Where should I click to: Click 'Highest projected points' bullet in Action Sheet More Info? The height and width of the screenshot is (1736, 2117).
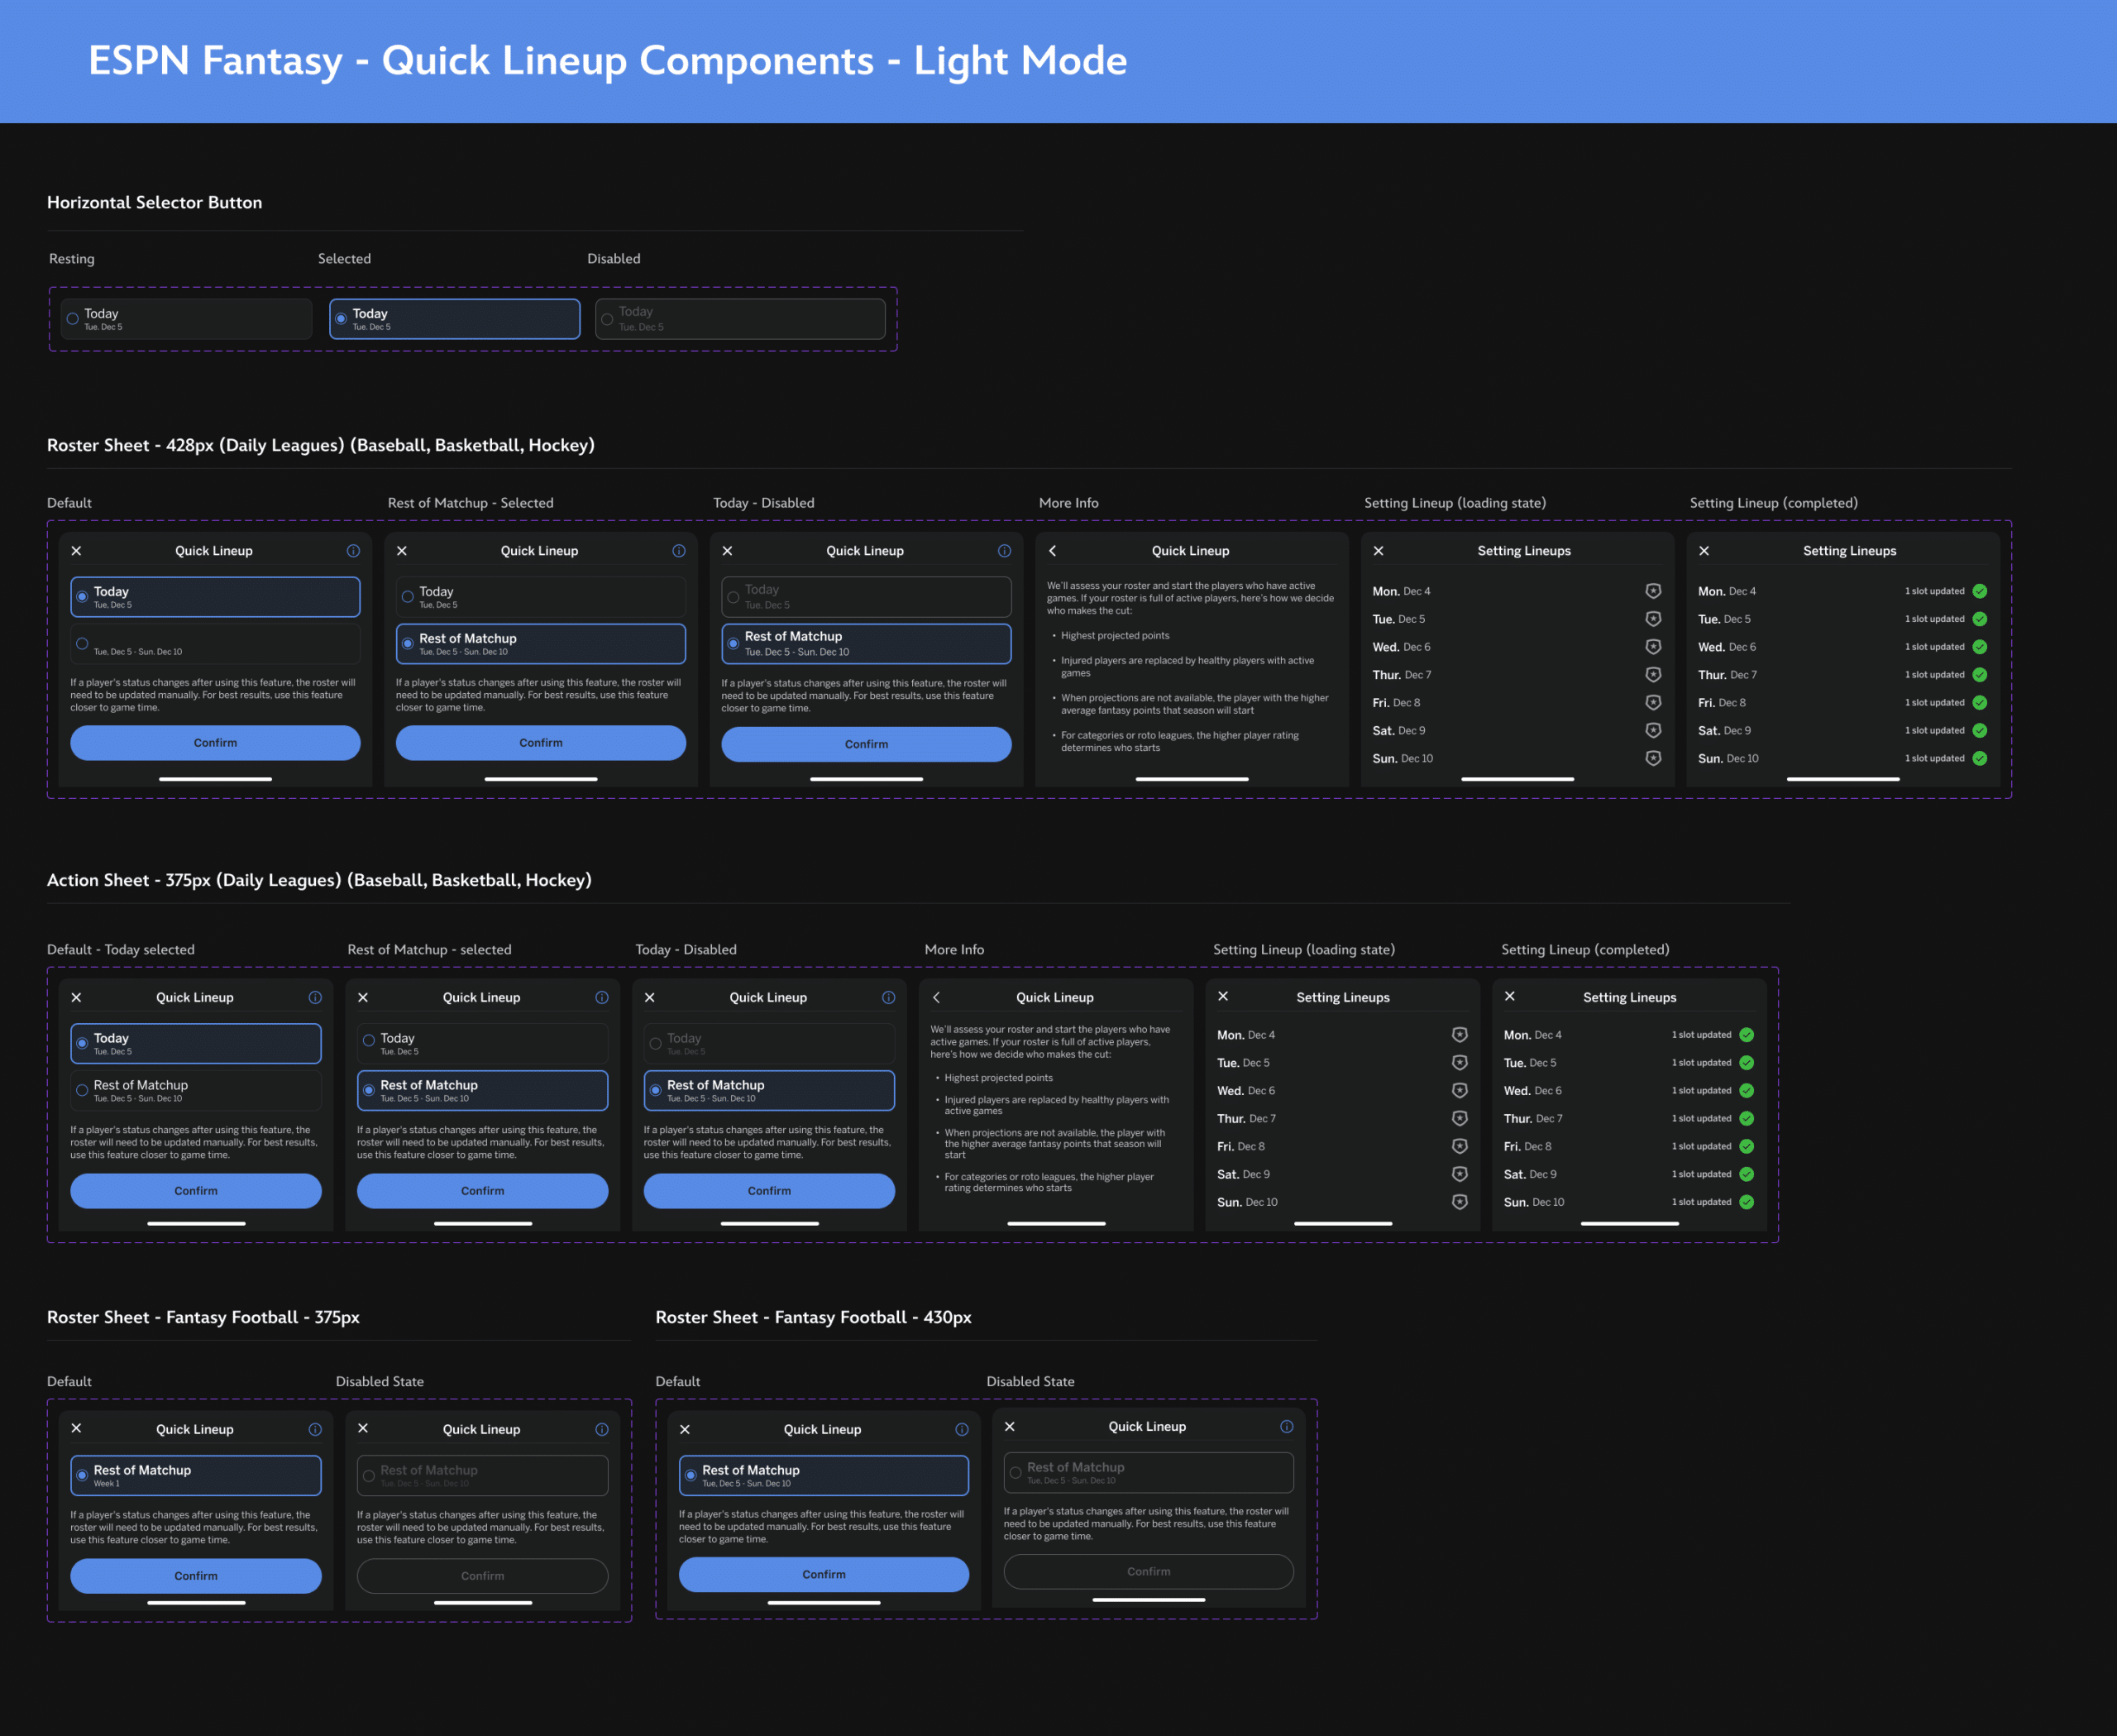click(998, 1078)
